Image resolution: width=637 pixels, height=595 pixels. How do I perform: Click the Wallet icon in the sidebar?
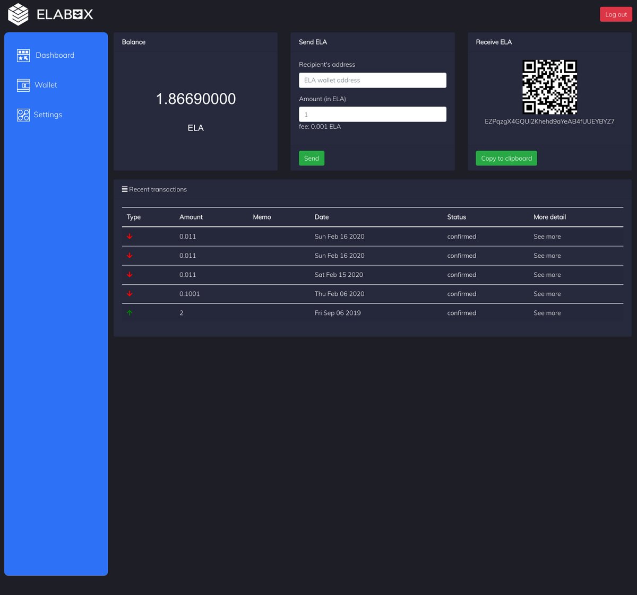23,85
